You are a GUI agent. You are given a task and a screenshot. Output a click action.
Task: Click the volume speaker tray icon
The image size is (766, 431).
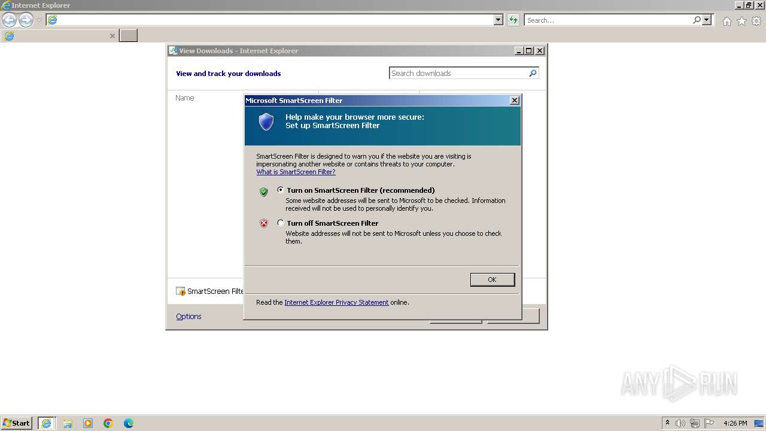pos(680,423)
